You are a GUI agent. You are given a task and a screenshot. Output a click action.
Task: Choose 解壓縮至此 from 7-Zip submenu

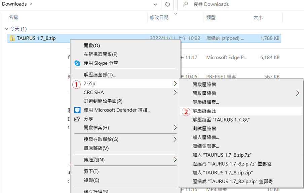click(x=204, y=111)
